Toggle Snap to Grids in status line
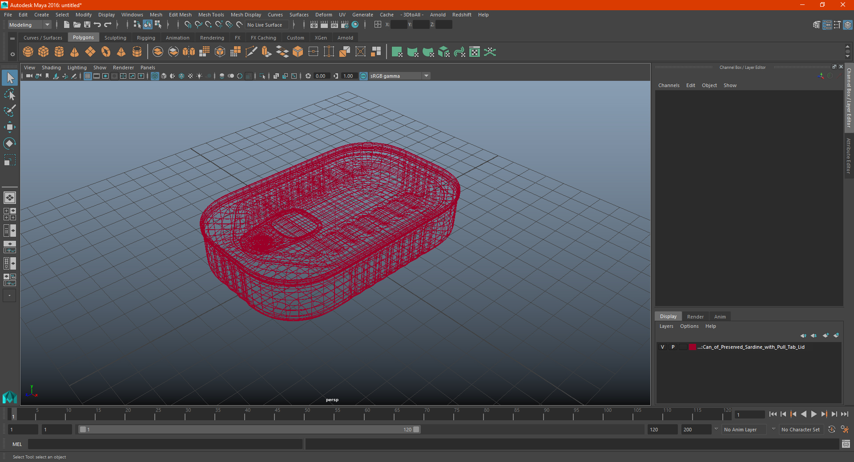This screenshot has height=462, width=854. click(188, 25)
